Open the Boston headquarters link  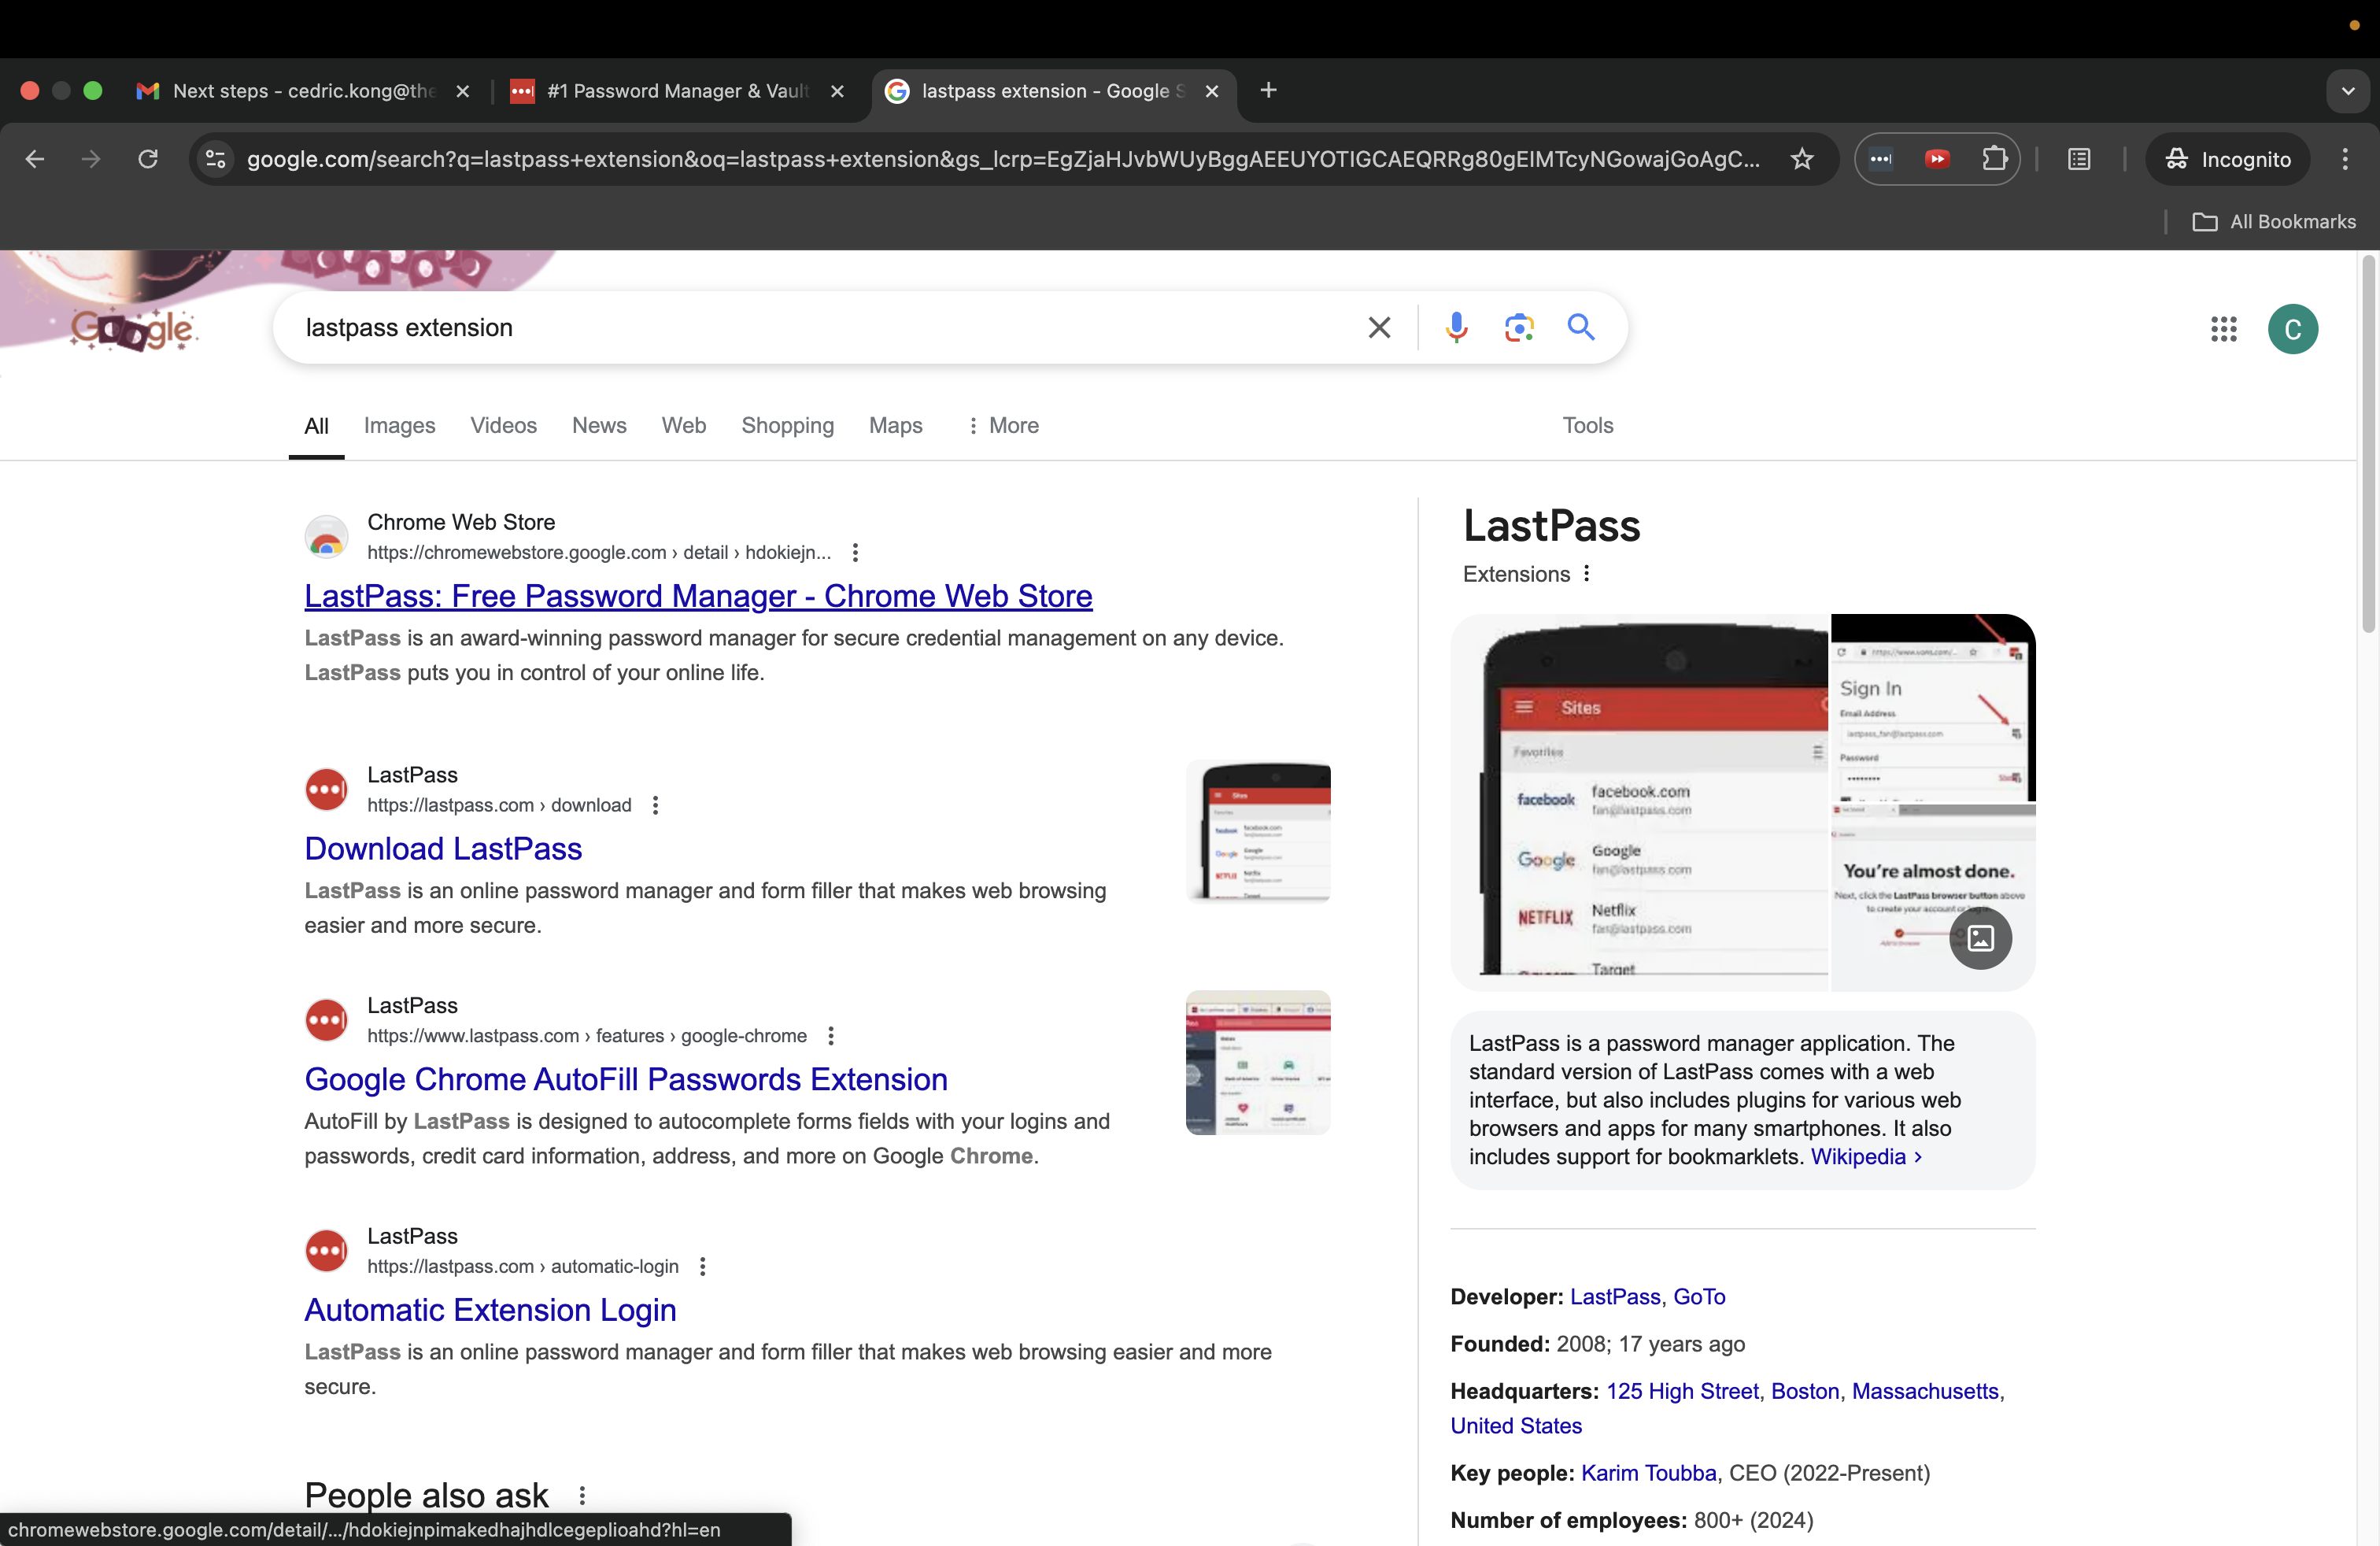click(x=1805, y=1392)
